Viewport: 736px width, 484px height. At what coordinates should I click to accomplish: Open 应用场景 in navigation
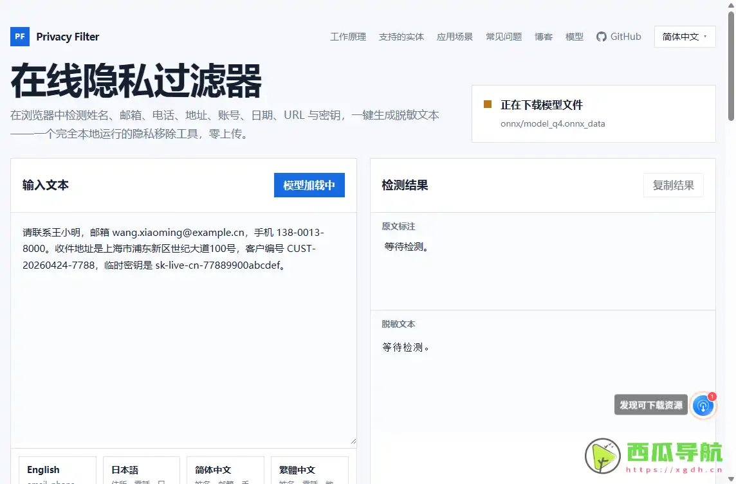point(455,37)
